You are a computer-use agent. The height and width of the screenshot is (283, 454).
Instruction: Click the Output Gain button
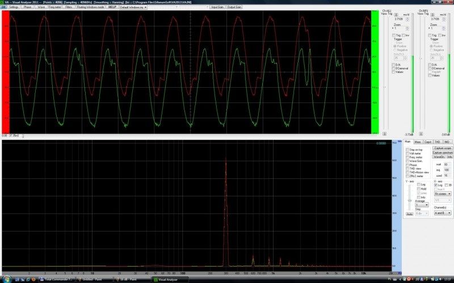[234, 7]
